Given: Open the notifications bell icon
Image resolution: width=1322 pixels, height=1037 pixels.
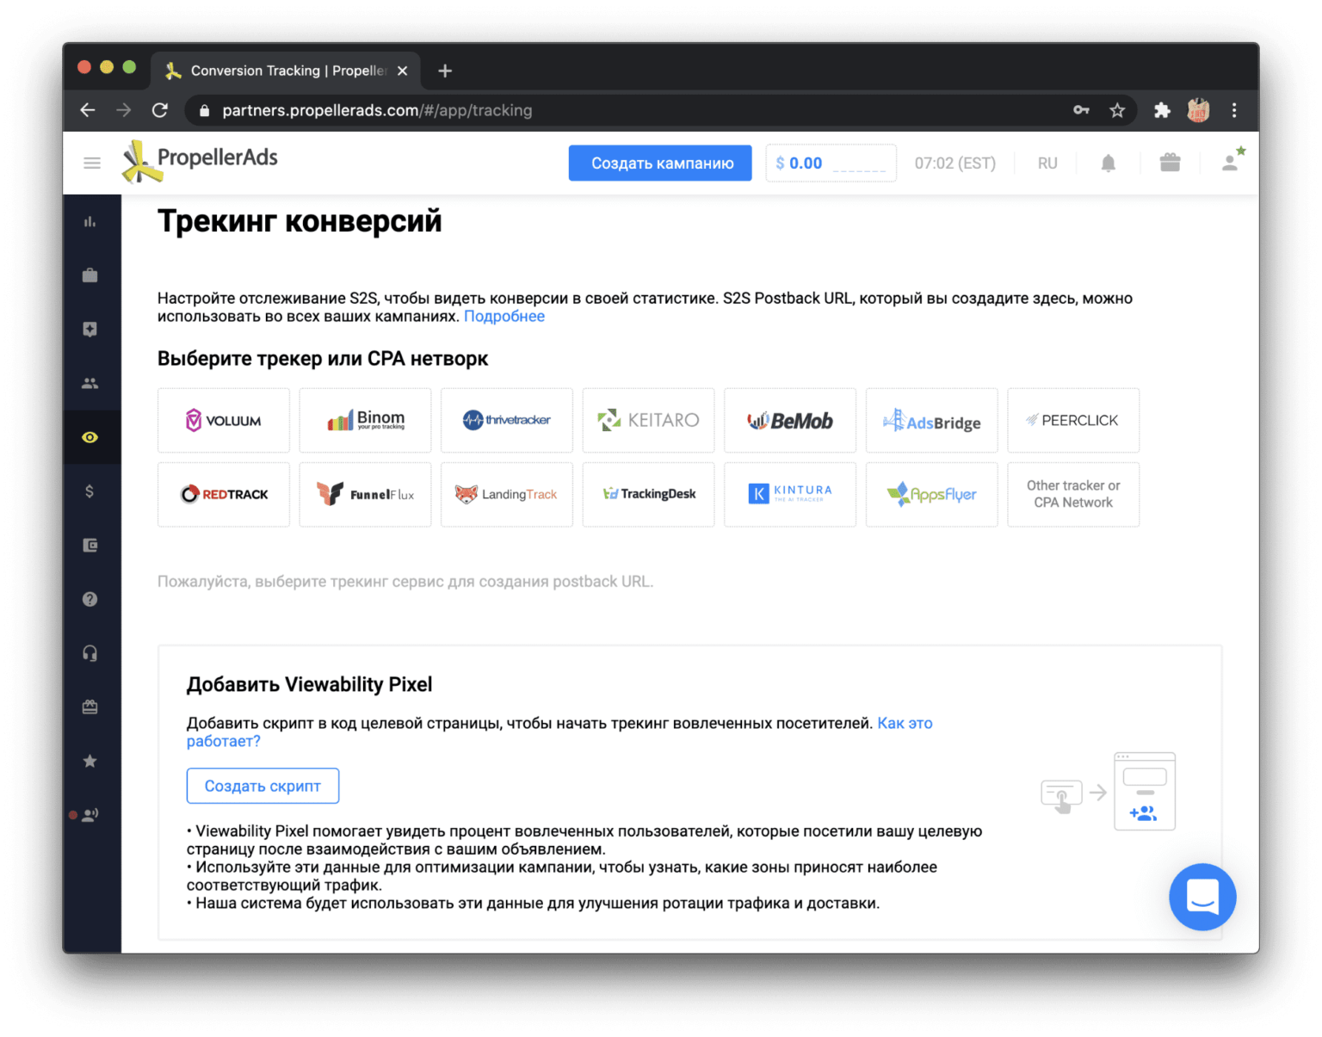Looking at the screenshot, I should (x=1109, y=164).
